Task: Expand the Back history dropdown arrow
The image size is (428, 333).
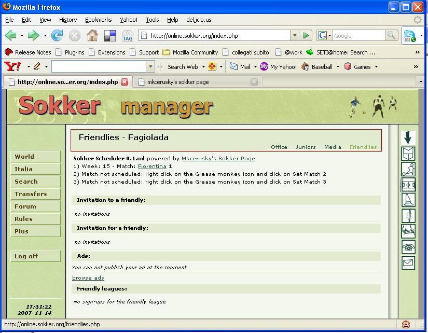Action: click(22, 35)
